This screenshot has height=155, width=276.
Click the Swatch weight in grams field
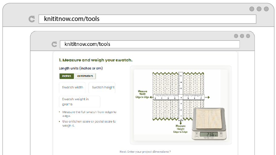tap(80, 102)
